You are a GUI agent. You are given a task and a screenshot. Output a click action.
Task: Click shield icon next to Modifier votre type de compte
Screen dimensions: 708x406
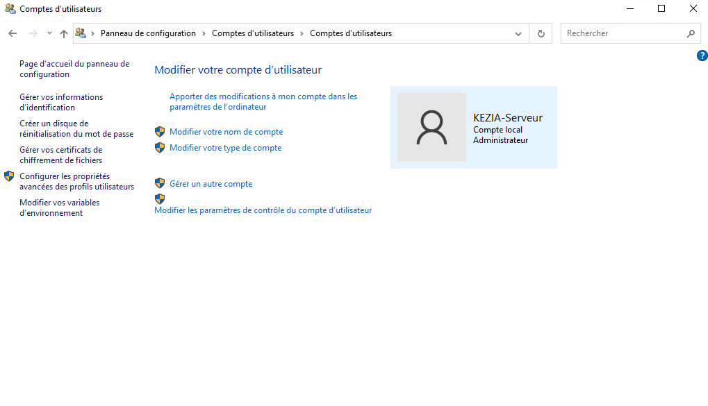click(160, 147)
